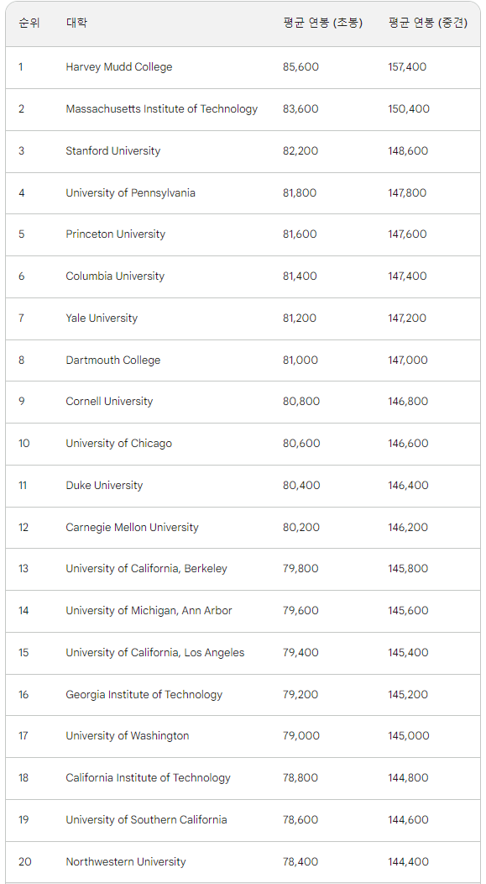Click Georgia Institute of Technology row name
This screenshot has height=884, width=486.
click(x=144, y=695)
